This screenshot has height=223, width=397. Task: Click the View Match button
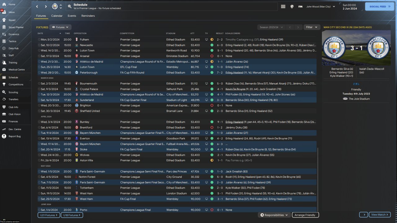click(x=380, y=215)
